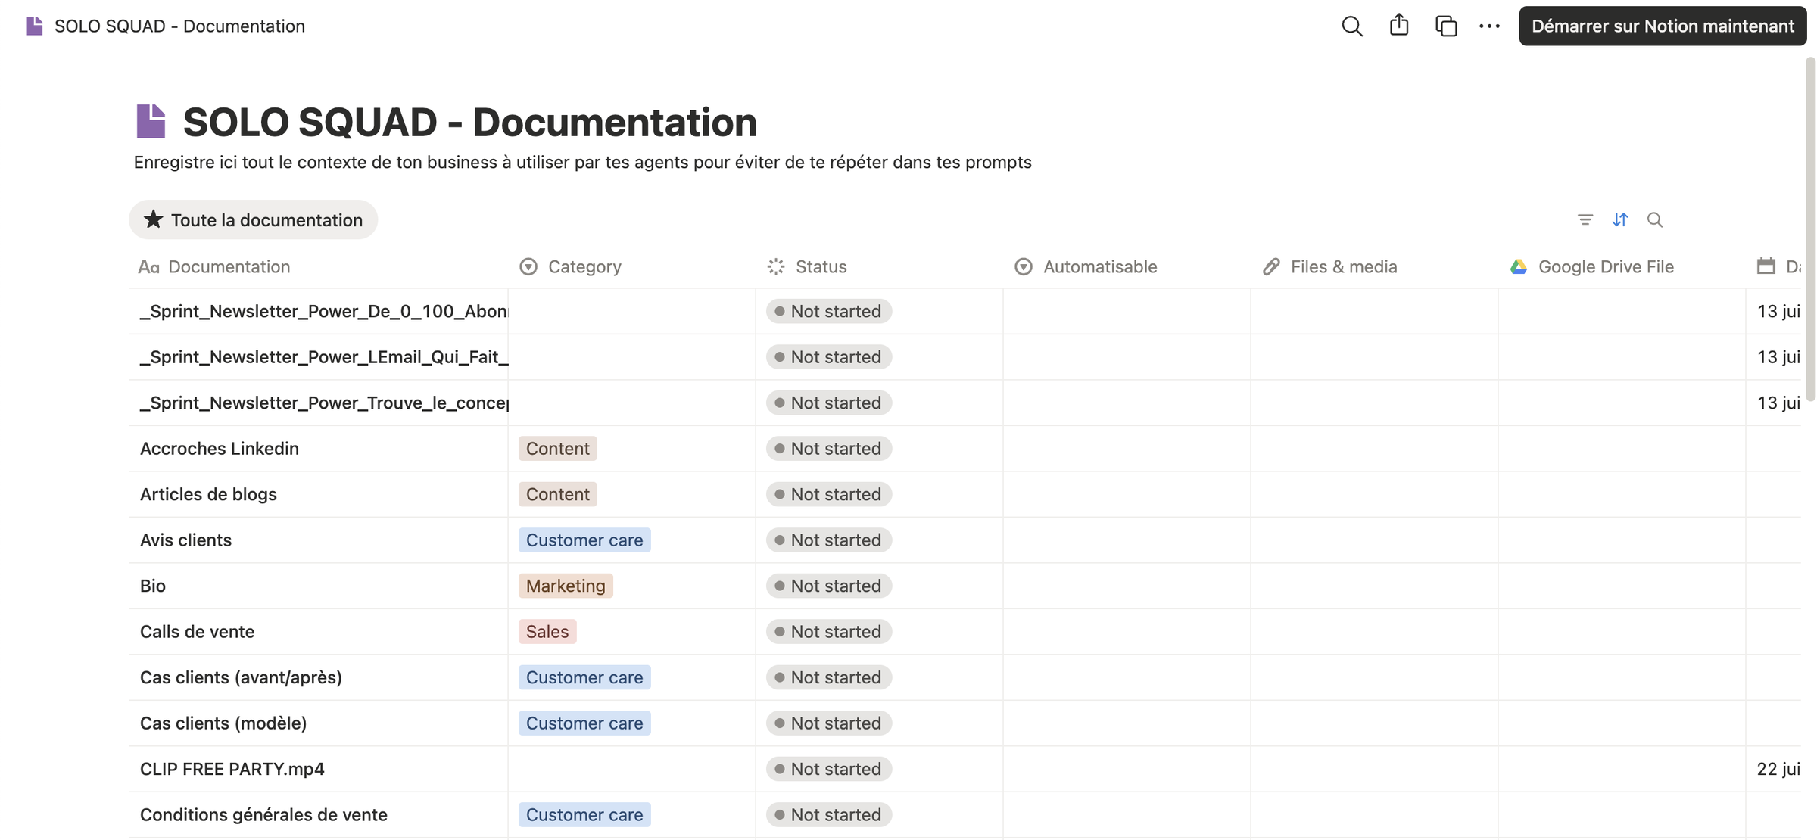Click the date cell for CLIP FREE PARTY.mp4

(x=1774, y=769)
